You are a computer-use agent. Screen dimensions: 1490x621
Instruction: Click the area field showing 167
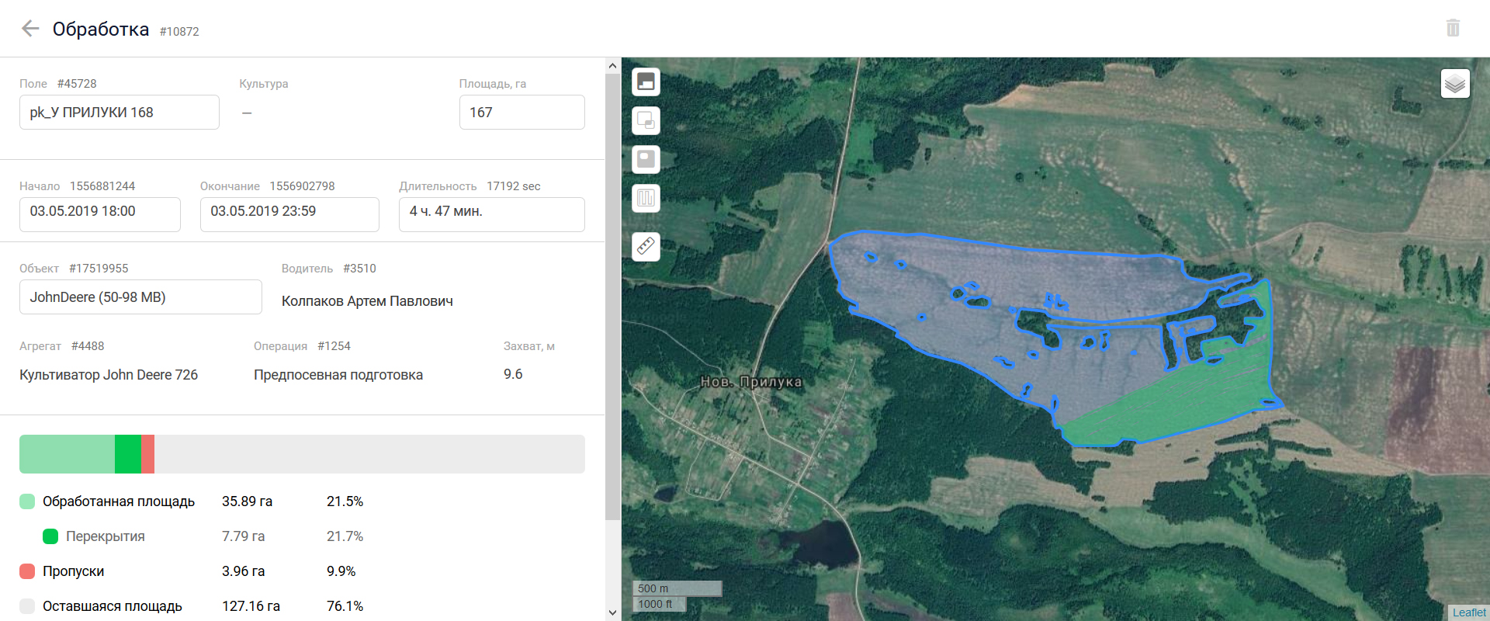point(521,113)
